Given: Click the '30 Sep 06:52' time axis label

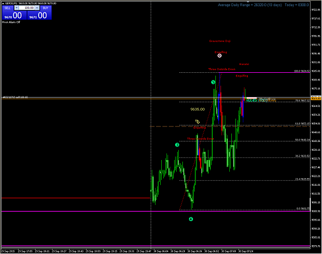Looking at the screenshot, I should click(x=212, y=251).
